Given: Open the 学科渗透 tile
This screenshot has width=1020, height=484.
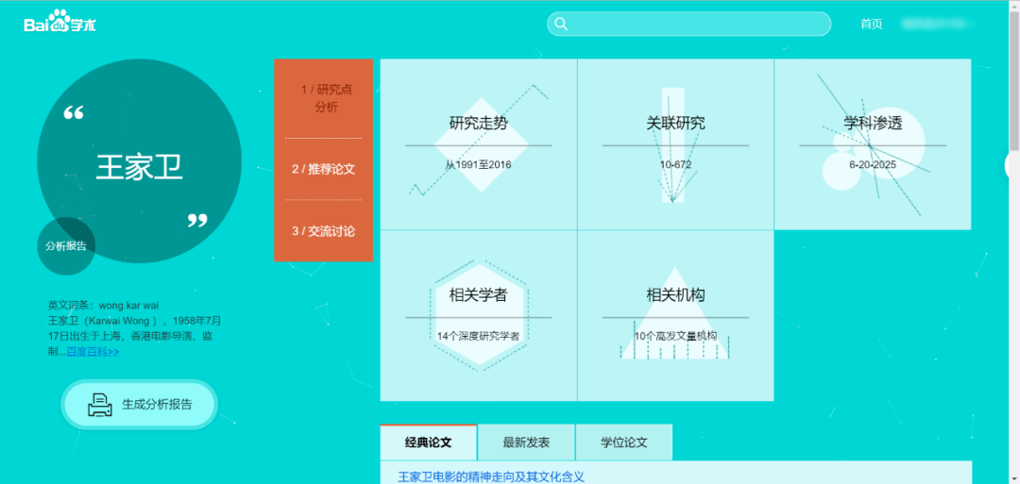Looking at the screenshot, I should pos(873,144).
